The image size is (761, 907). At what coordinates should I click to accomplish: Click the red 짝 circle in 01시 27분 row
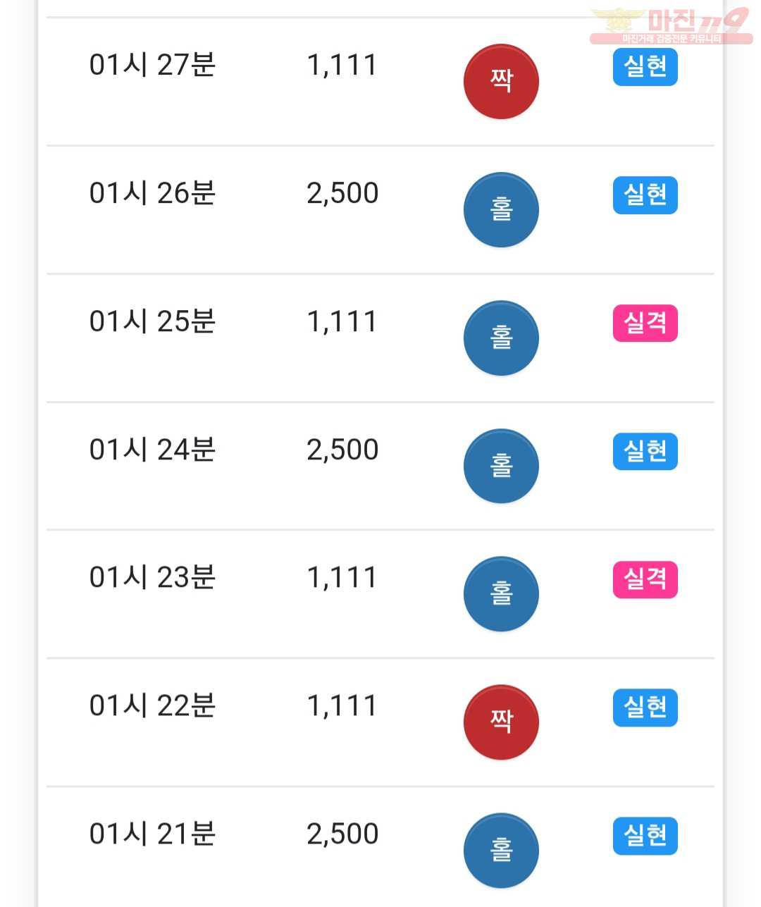click(x=501, y=82)
